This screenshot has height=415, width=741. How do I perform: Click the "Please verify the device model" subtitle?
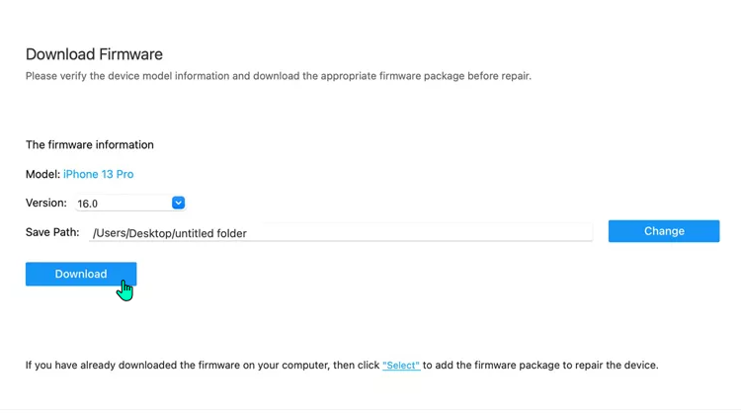tap(279, 76)
